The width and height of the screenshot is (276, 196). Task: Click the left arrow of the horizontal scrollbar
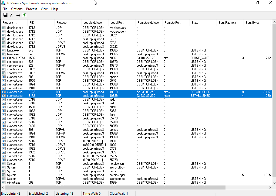2,187
